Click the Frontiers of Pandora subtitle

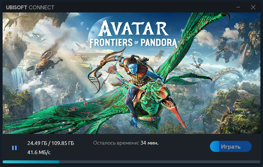coord(133,43)
